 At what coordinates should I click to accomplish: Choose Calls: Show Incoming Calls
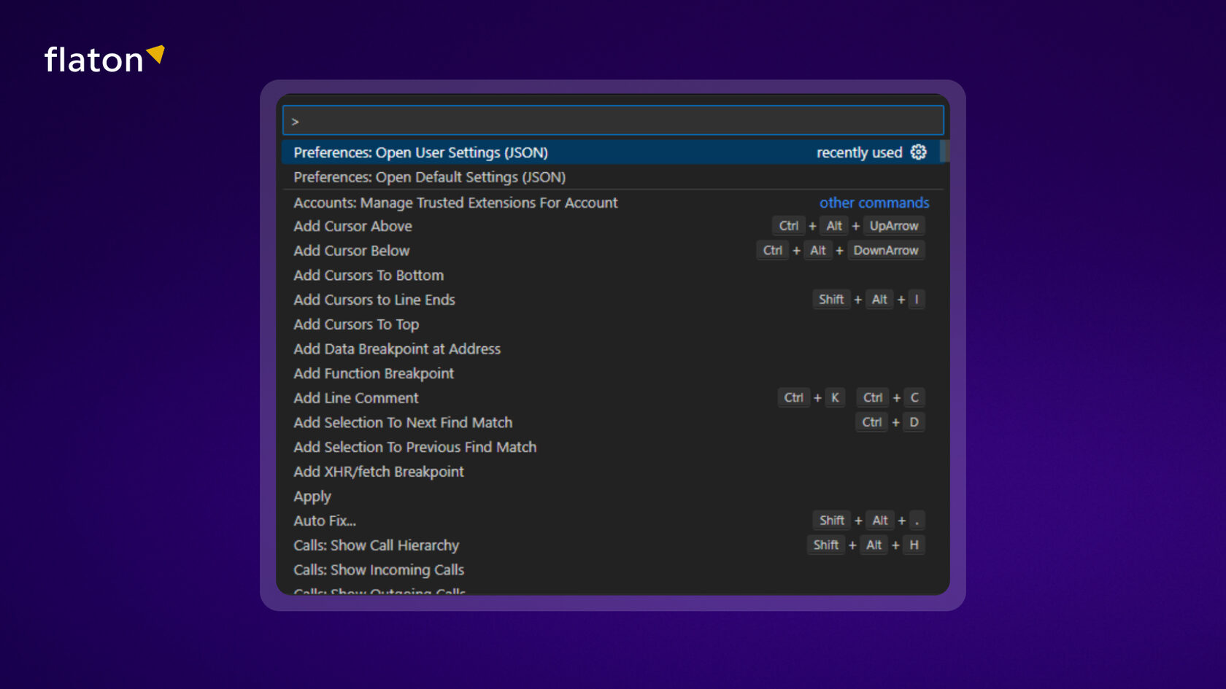[612, 570]
